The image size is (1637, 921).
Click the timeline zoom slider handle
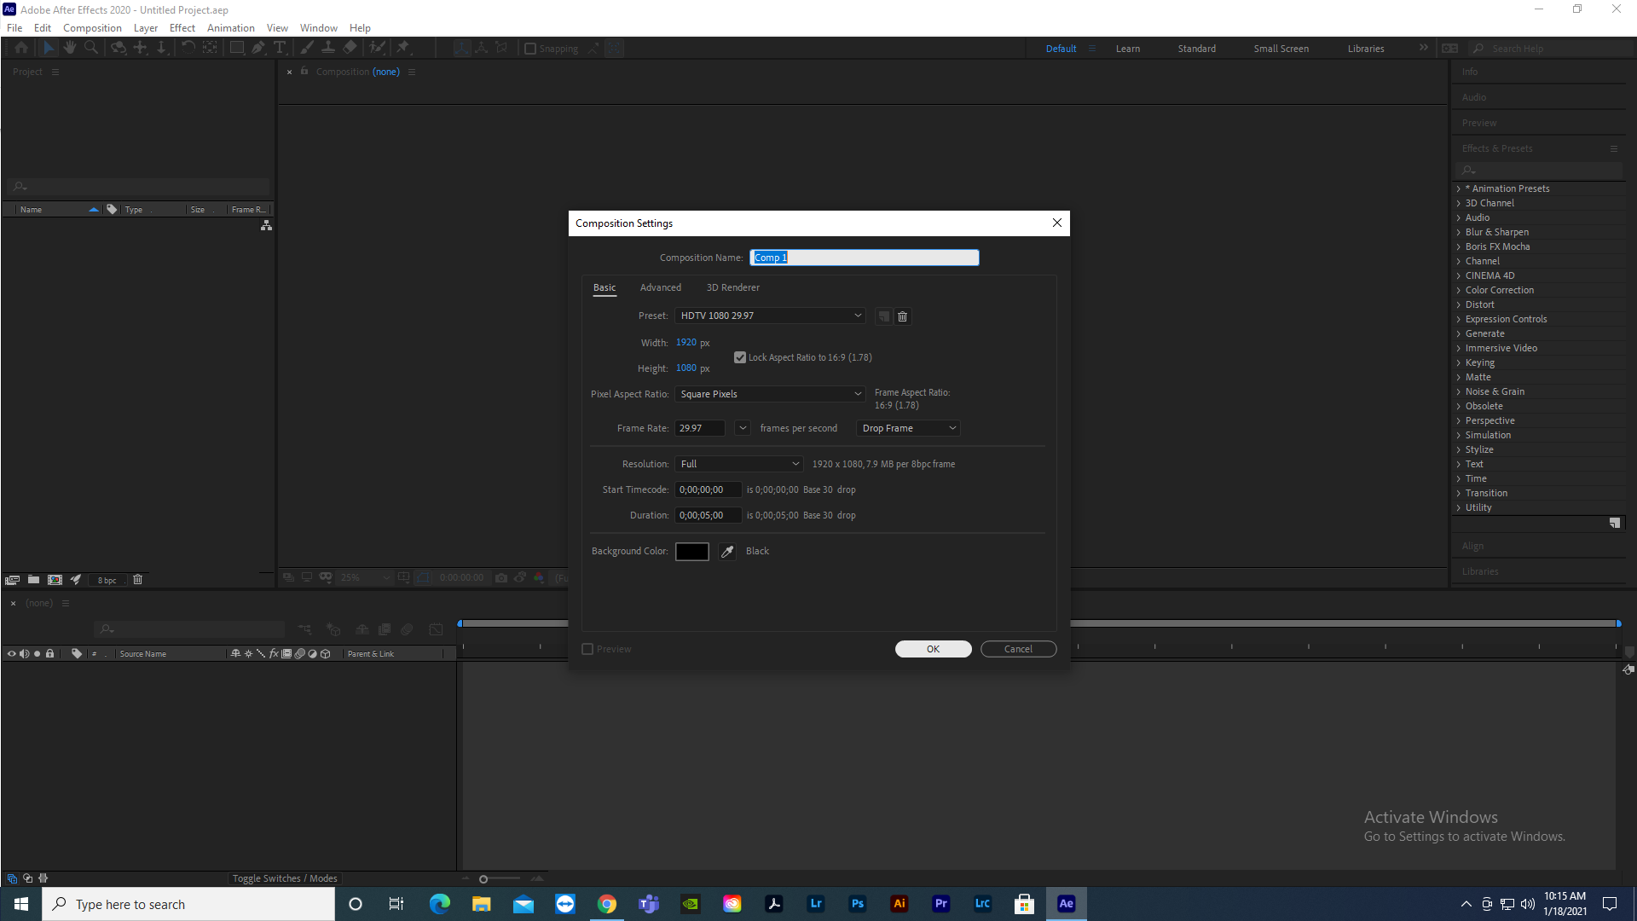point(483,879)
